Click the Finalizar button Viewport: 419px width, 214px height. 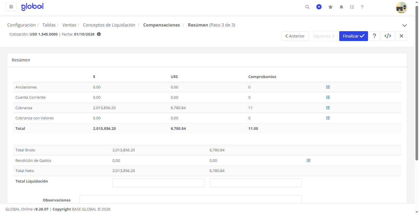tap(353, 36)
